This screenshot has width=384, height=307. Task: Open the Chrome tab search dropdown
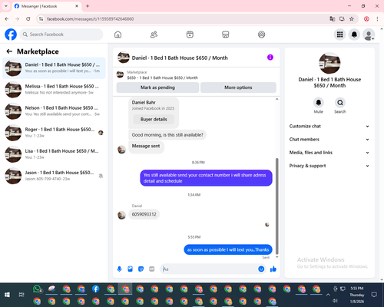6,6
